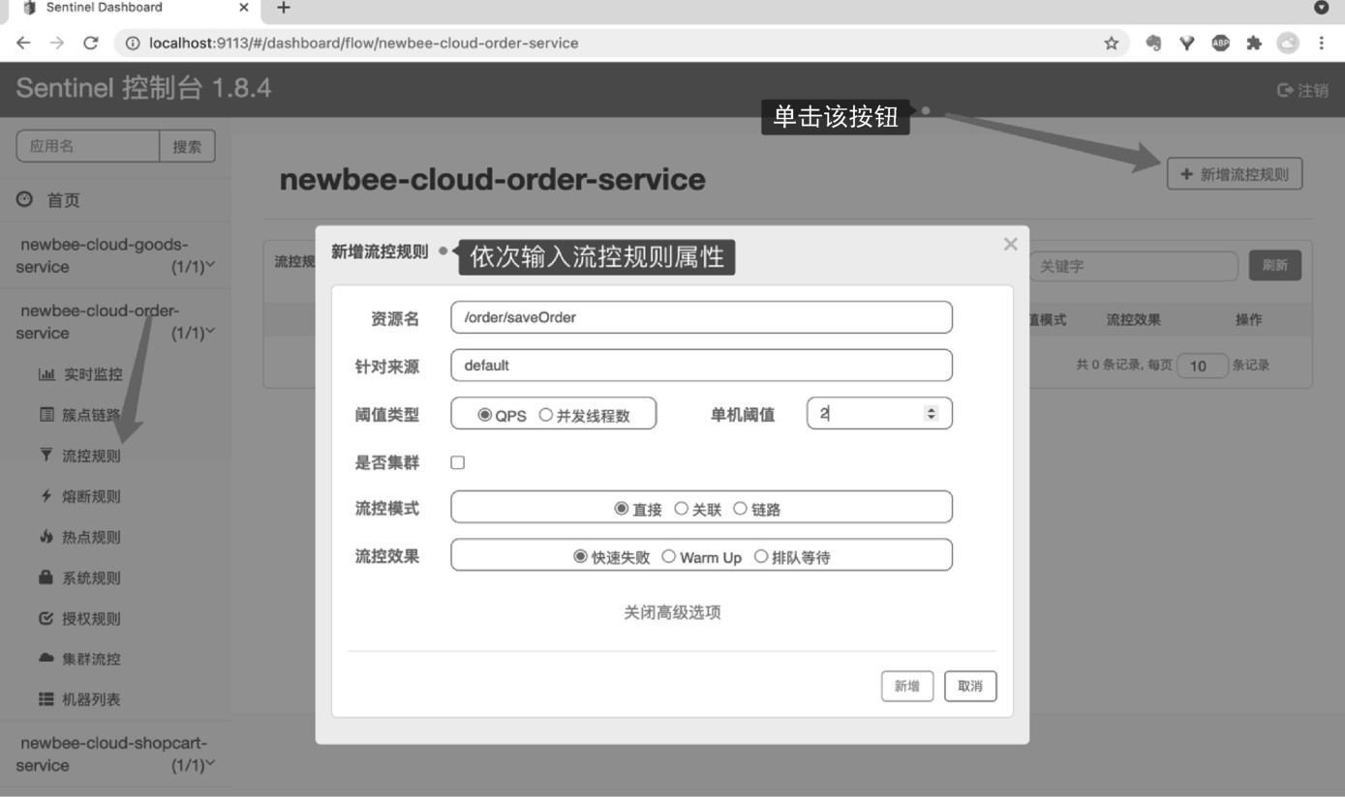Screen dimensions: 1345x797
Task: Toggle the 是否集群 checkbox
Action: 458,462
